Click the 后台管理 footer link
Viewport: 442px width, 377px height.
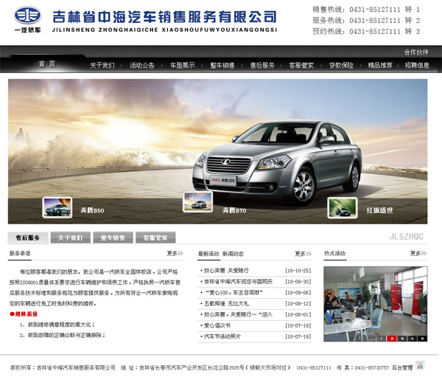point(402,367)
